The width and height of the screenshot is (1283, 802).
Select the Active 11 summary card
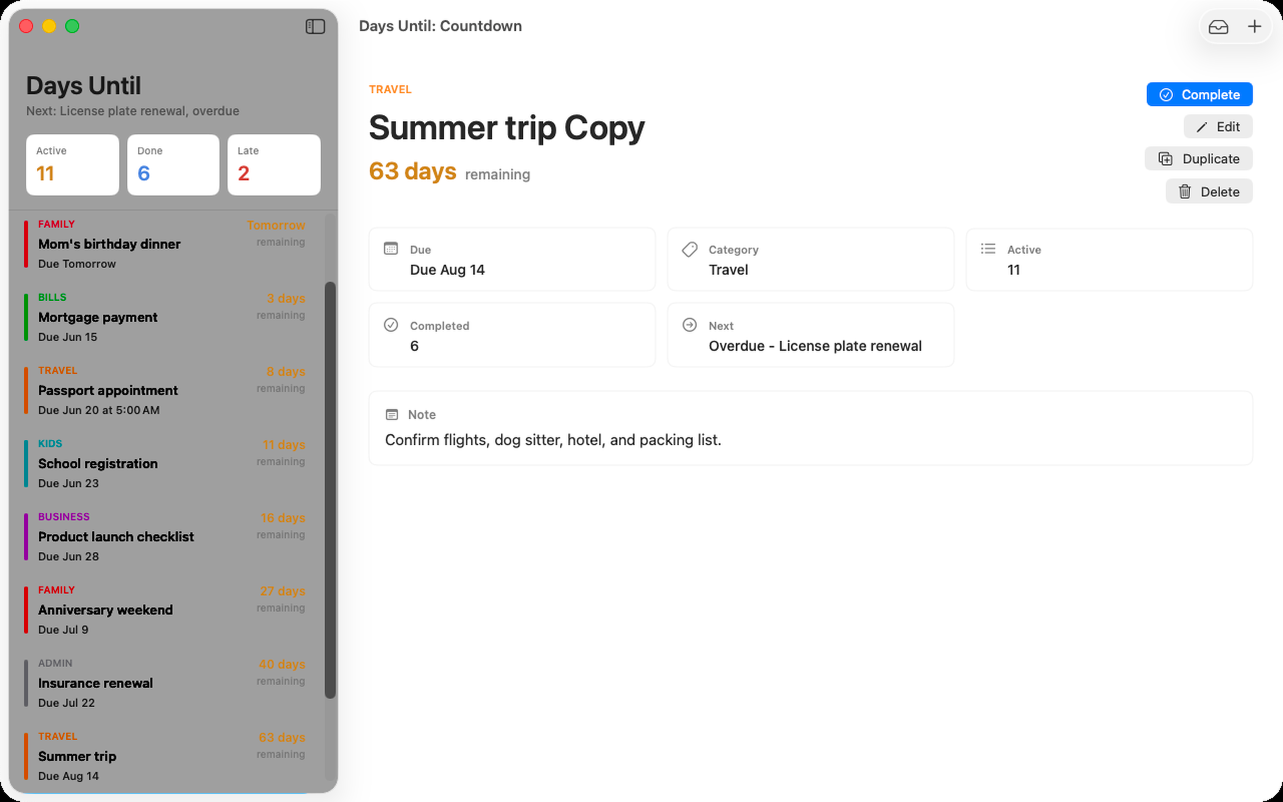73,164
